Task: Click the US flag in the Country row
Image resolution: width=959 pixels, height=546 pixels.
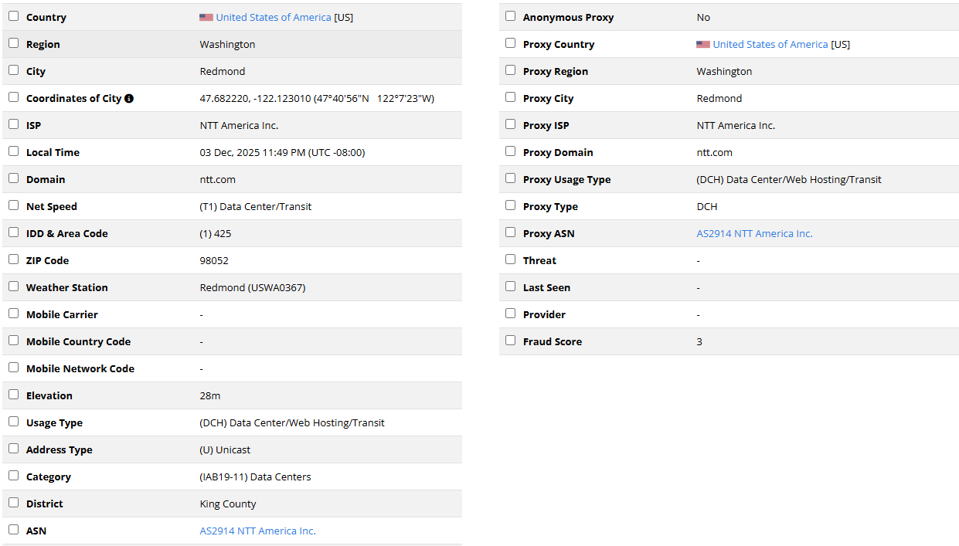Action: tap(206, 17)
